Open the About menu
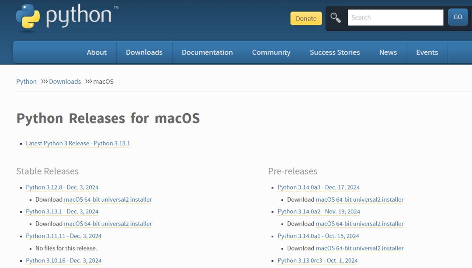 click(97, 52)
